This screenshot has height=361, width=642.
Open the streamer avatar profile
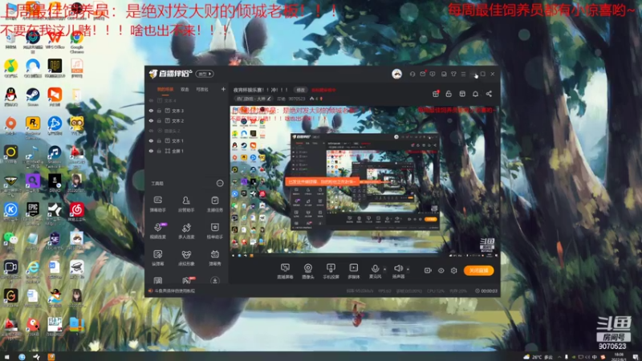(396, 74)
